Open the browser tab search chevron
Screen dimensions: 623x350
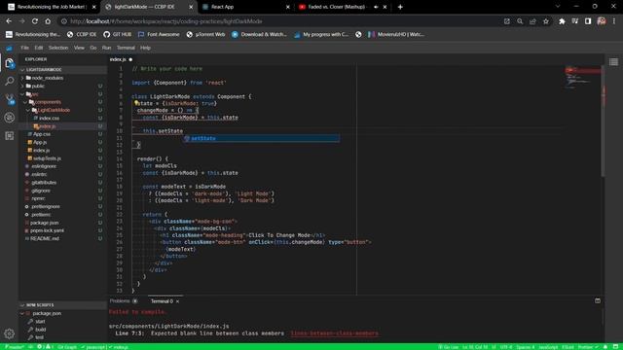558,7
